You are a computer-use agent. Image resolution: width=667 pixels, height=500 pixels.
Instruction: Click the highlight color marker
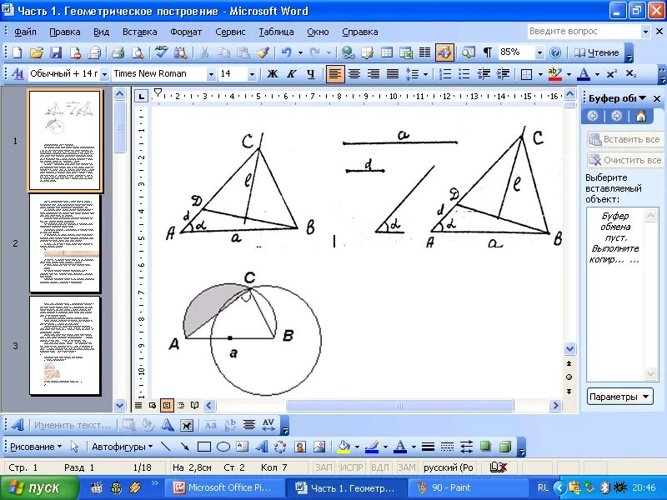pyautogui.click(x=554, y=74)
